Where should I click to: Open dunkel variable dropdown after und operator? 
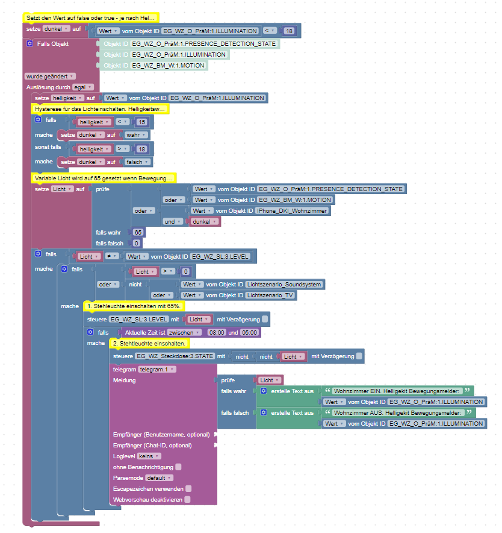pos(205,222)
